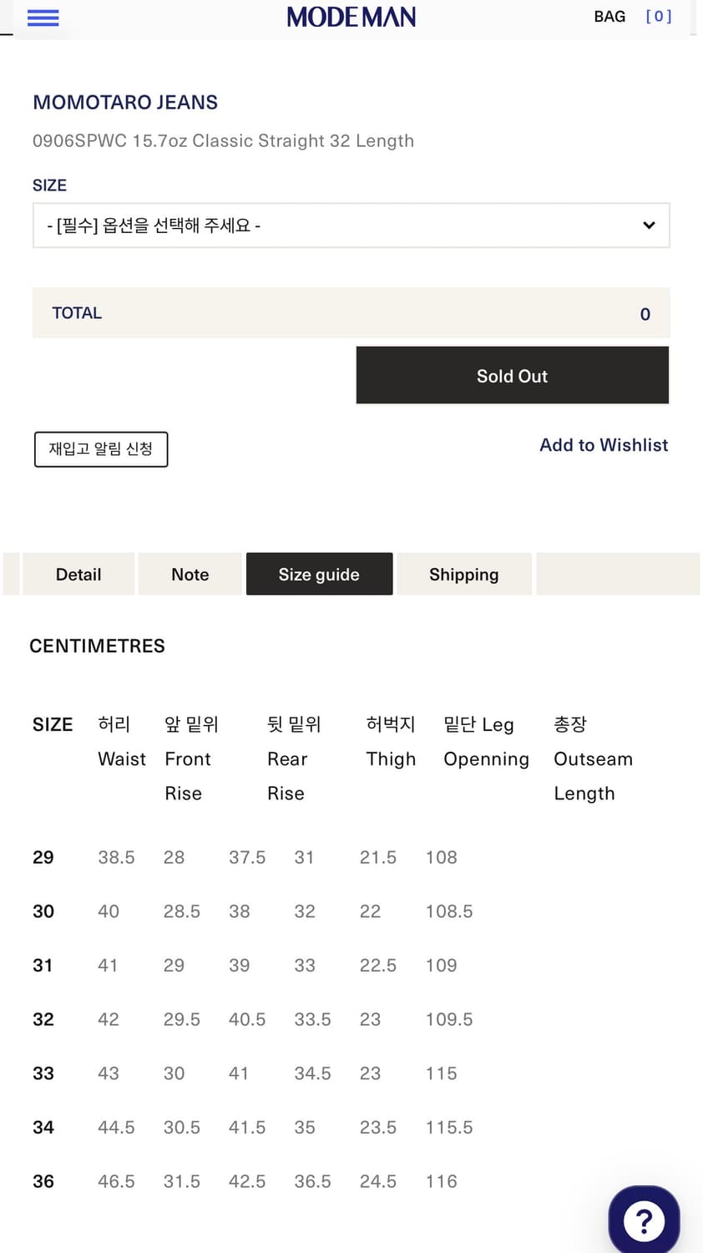Click the Sold Out button

pos(512,375)
